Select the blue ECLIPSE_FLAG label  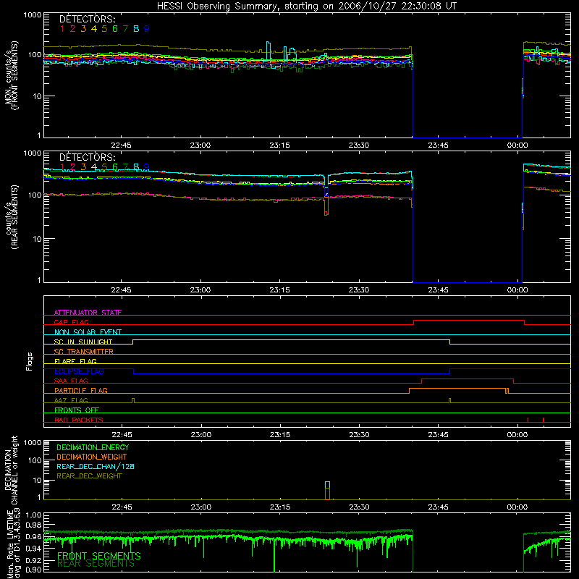click(79, 371)
